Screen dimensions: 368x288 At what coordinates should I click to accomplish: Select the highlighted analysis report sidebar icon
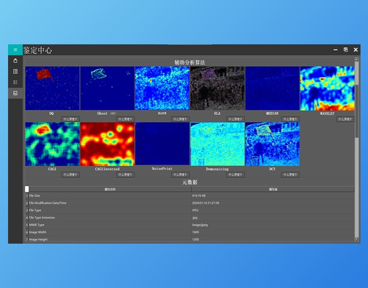(16, 93)
